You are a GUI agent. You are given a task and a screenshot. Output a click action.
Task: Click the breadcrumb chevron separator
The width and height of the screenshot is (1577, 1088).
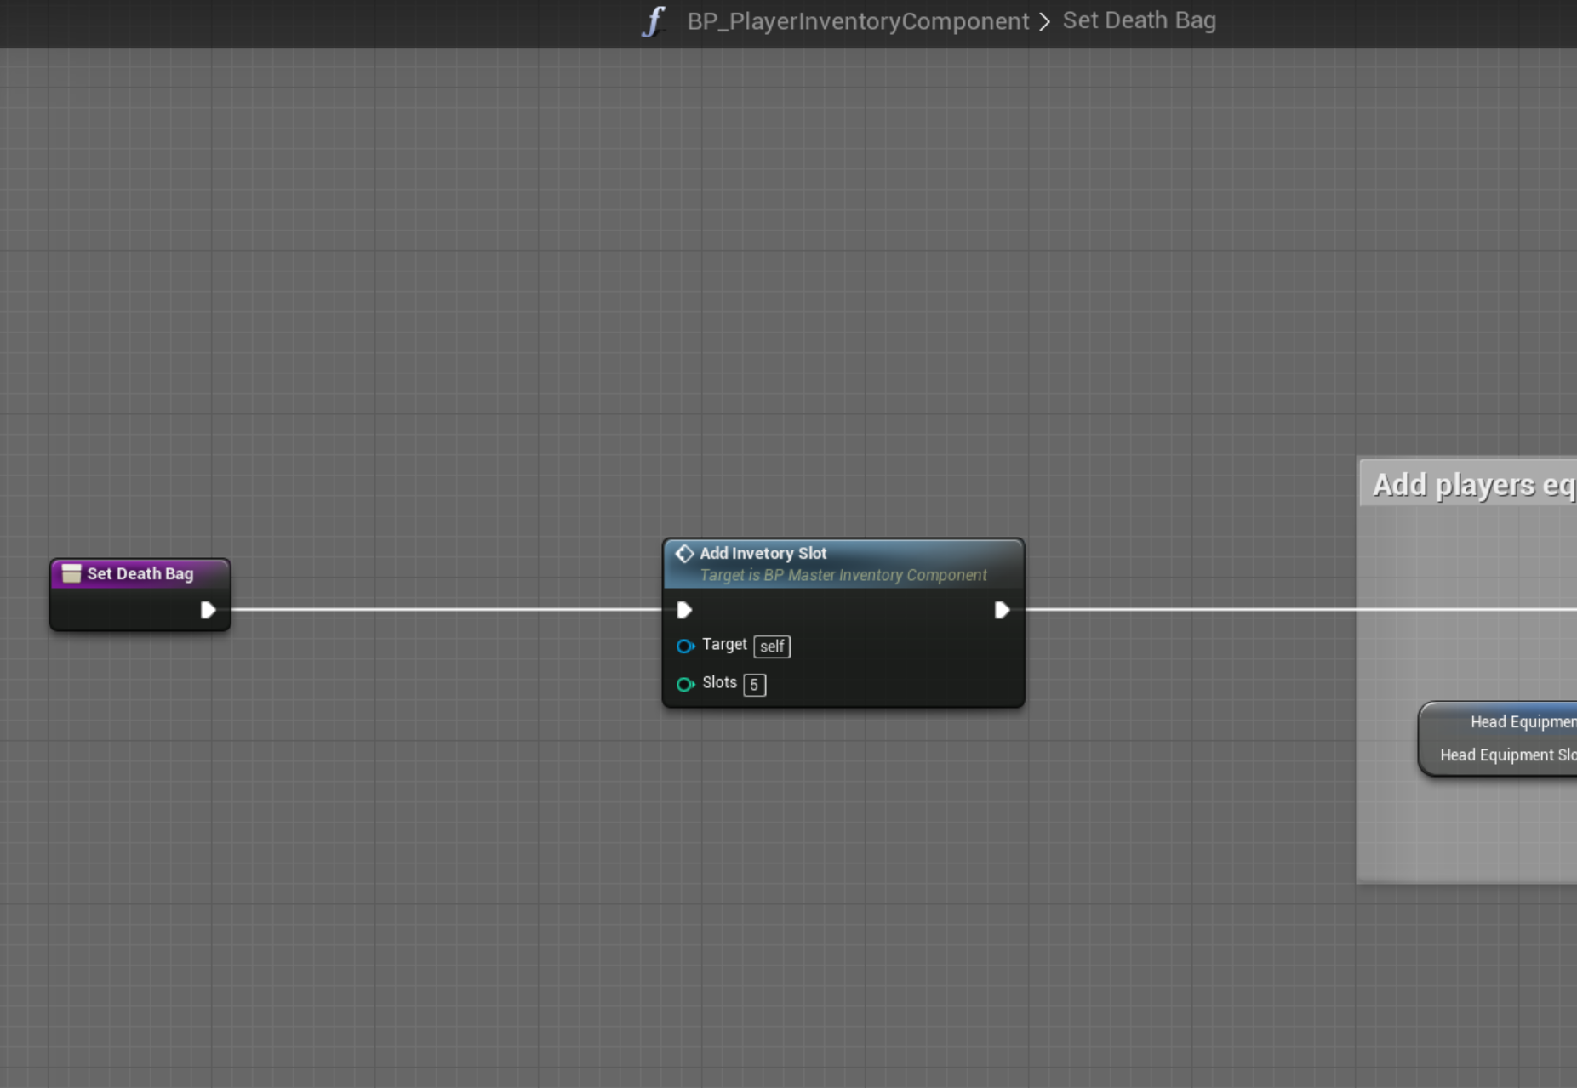point(1045,21)
